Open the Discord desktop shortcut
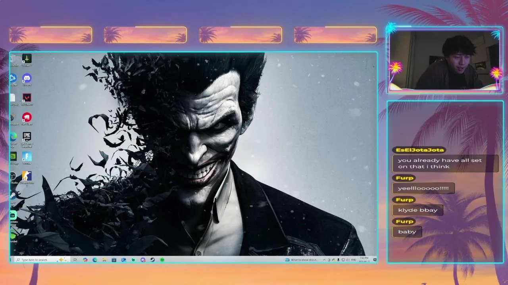508x285 pixels. 27,80
